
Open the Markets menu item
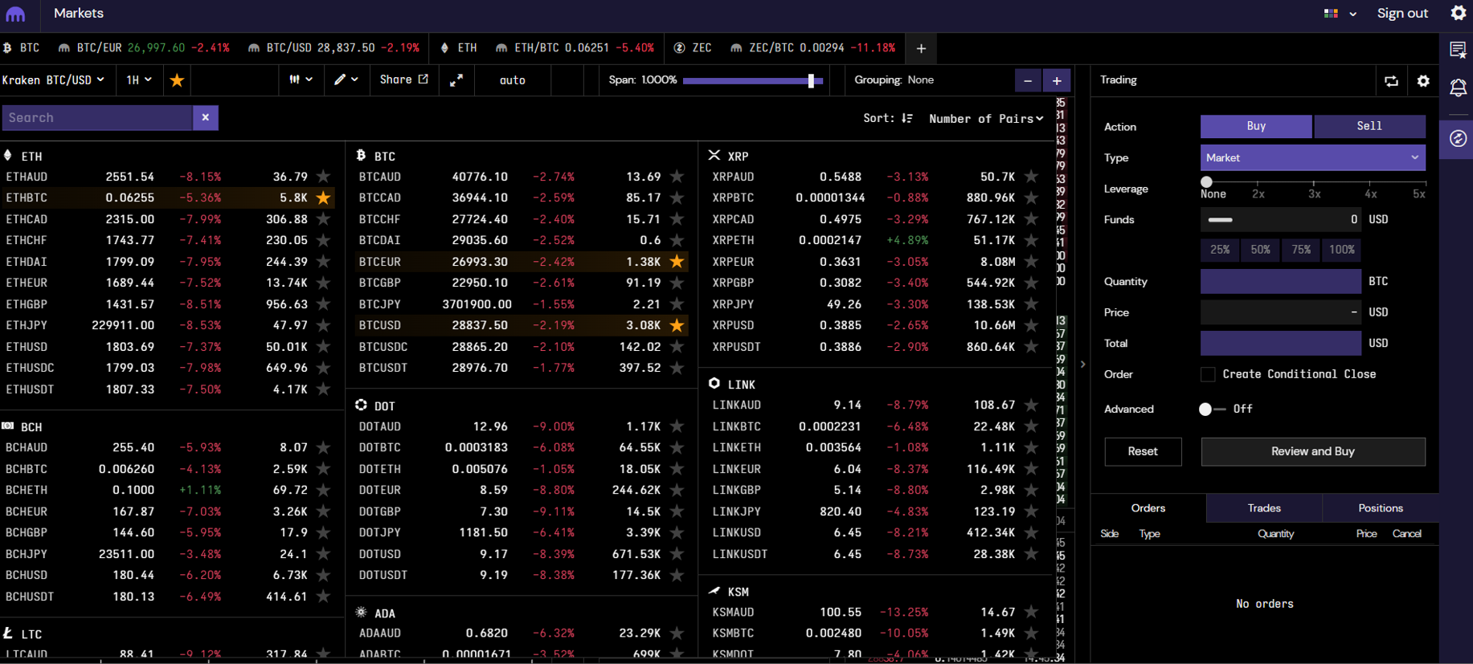coord(79,14)
